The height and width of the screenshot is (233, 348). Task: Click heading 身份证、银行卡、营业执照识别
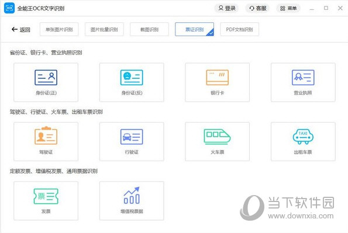46,53
